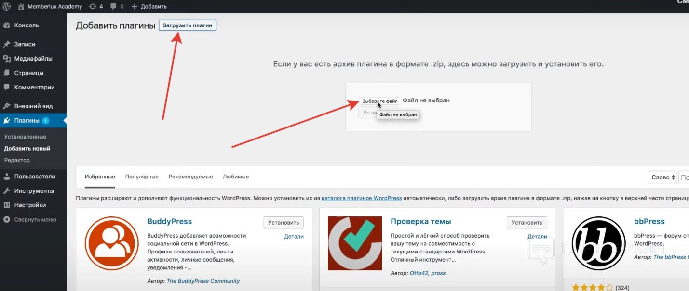Click the Свернуть меню collapse arrow icon
689x291 pixels.
coord(7,219)
